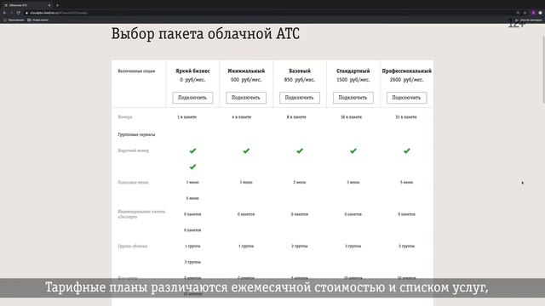Viewport: 545px width, 306px height.
Task: Click the Выбор пакета облачной АТС heading
Action: coord(205,34)
